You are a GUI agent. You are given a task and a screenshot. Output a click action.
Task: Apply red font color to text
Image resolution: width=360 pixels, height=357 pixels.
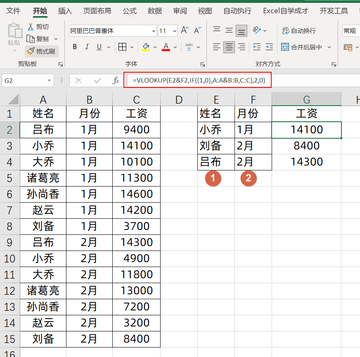[x=166, y=47]
